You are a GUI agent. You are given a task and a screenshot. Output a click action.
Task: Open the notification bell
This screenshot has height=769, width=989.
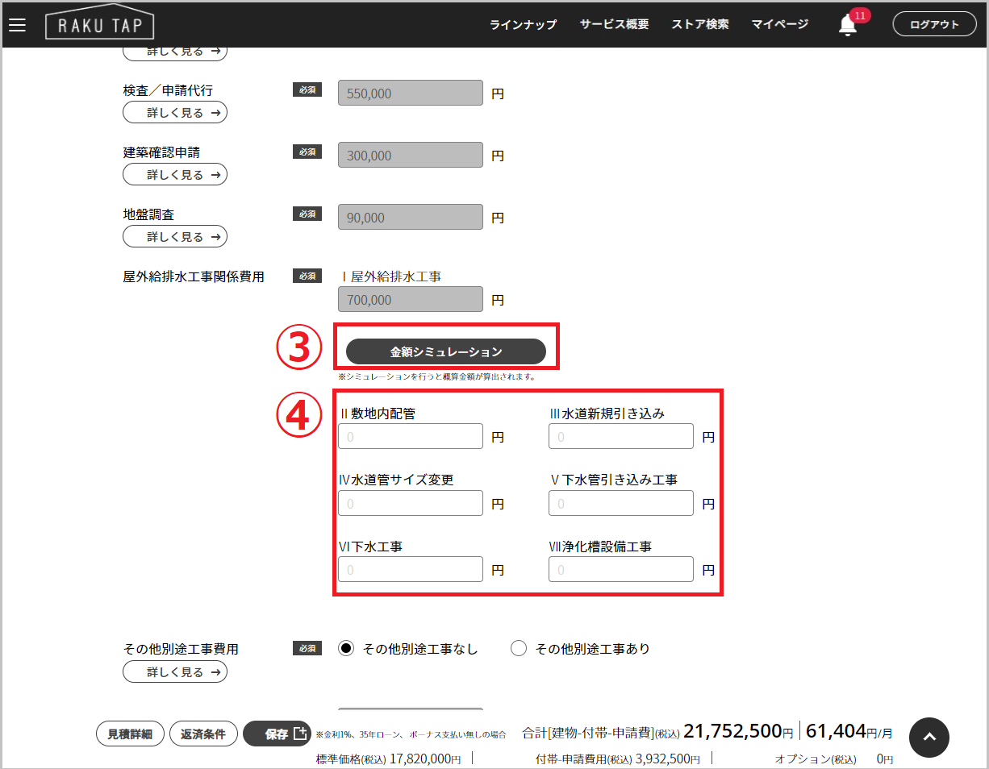847,25
